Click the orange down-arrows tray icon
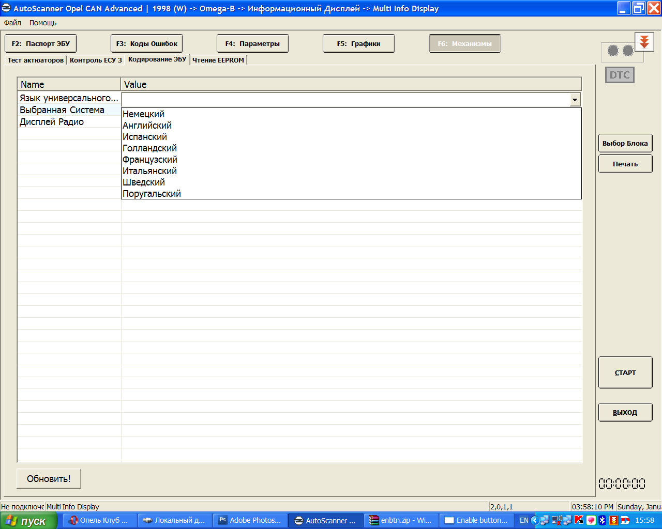The image size is (662, 529). coord(613,520)
